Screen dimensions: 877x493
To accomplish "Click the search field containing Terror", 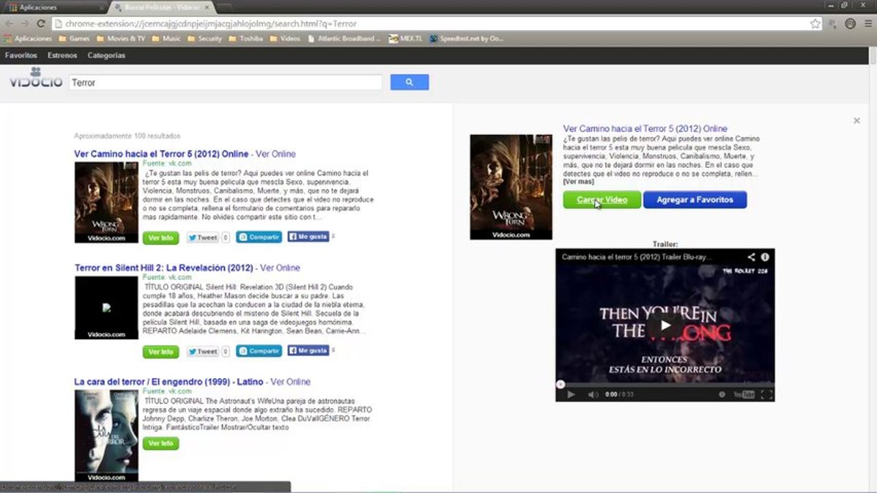I will point(226,82).
